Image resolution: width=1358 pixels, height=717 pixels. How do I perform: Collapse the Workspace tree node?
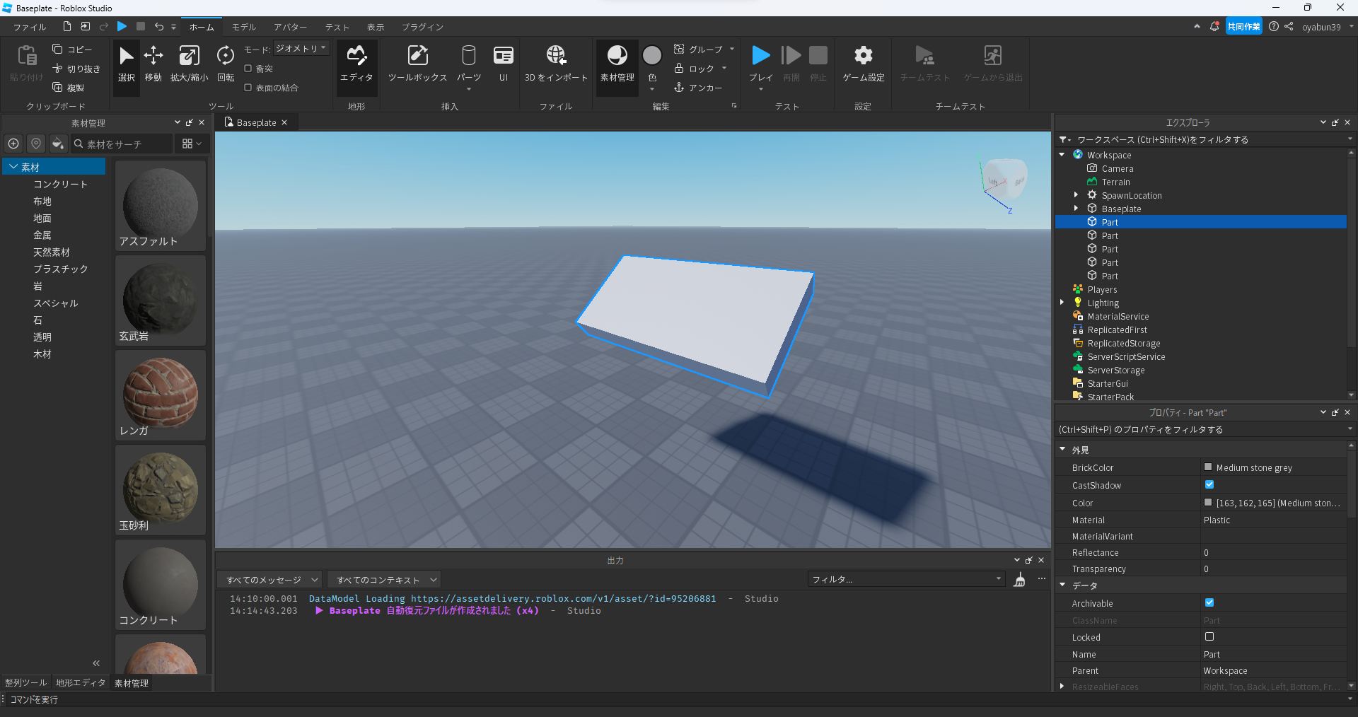[x=1062, y=155]
